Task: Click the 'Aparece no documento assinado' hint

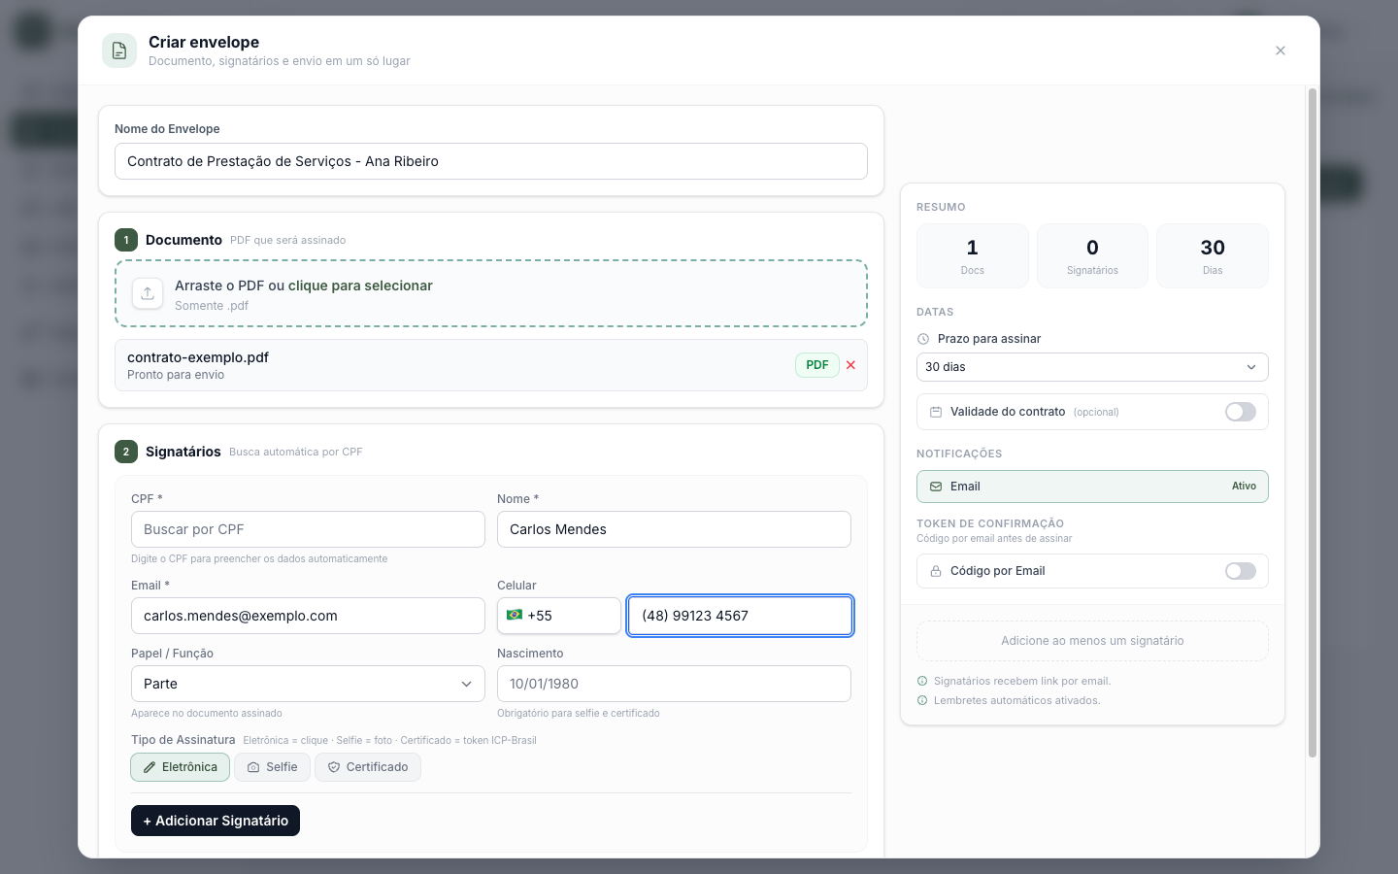Action: [207, 713]
